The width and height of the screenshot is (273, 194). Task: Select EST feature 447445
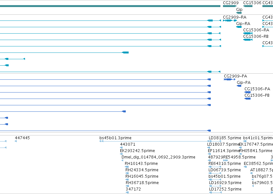(22, 138)
